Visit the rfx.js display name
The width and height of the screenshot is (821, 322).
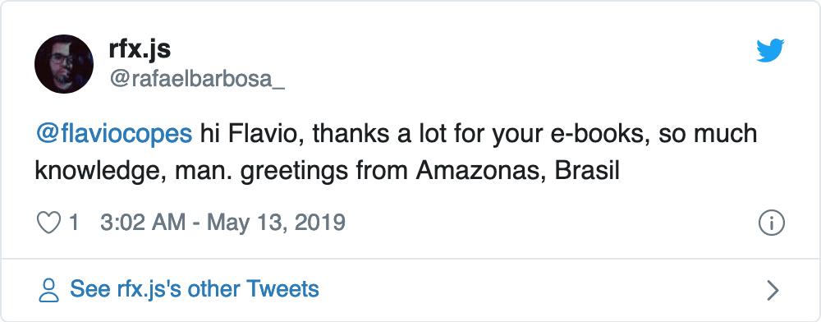(140, 50)
